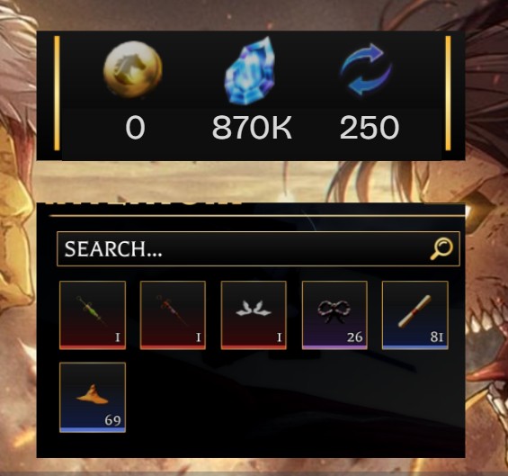Pick the rolled scroll inventory item

(x=415, y=315)
